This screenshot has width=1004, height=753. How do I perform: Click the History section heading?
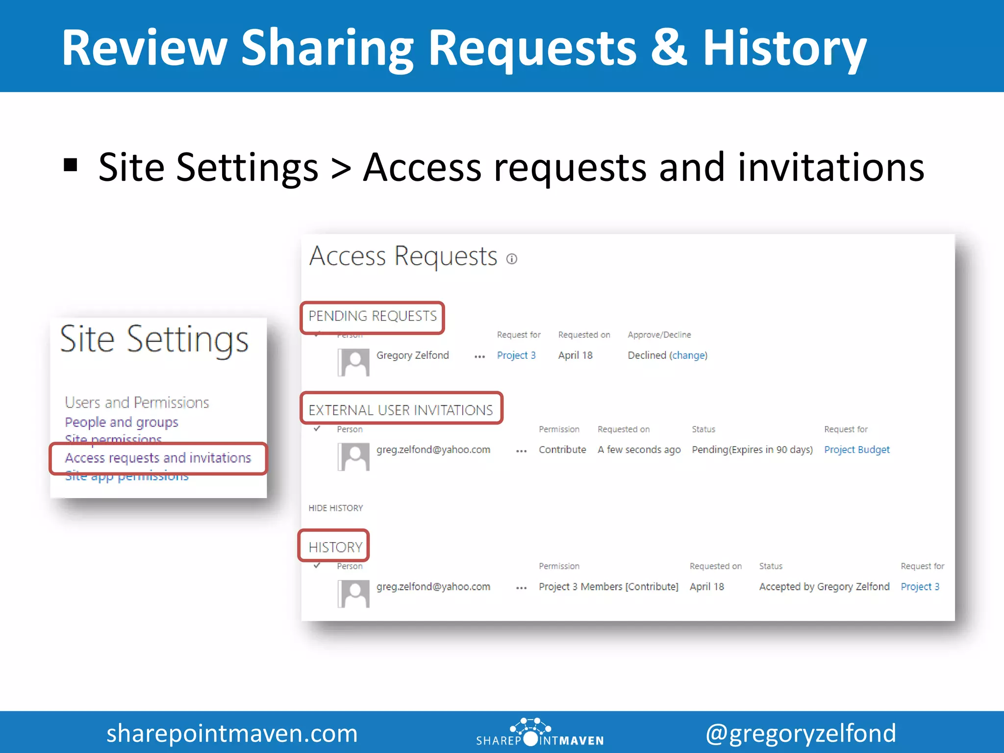(x=335, y=547)
